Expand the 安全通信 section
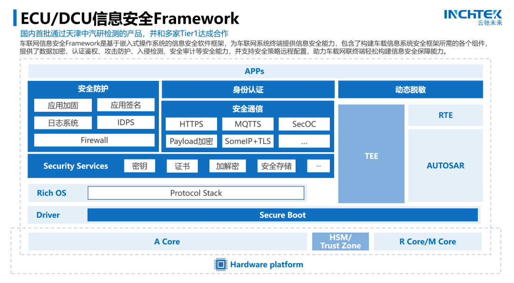 pyautogui.click(x=247, y=109)
